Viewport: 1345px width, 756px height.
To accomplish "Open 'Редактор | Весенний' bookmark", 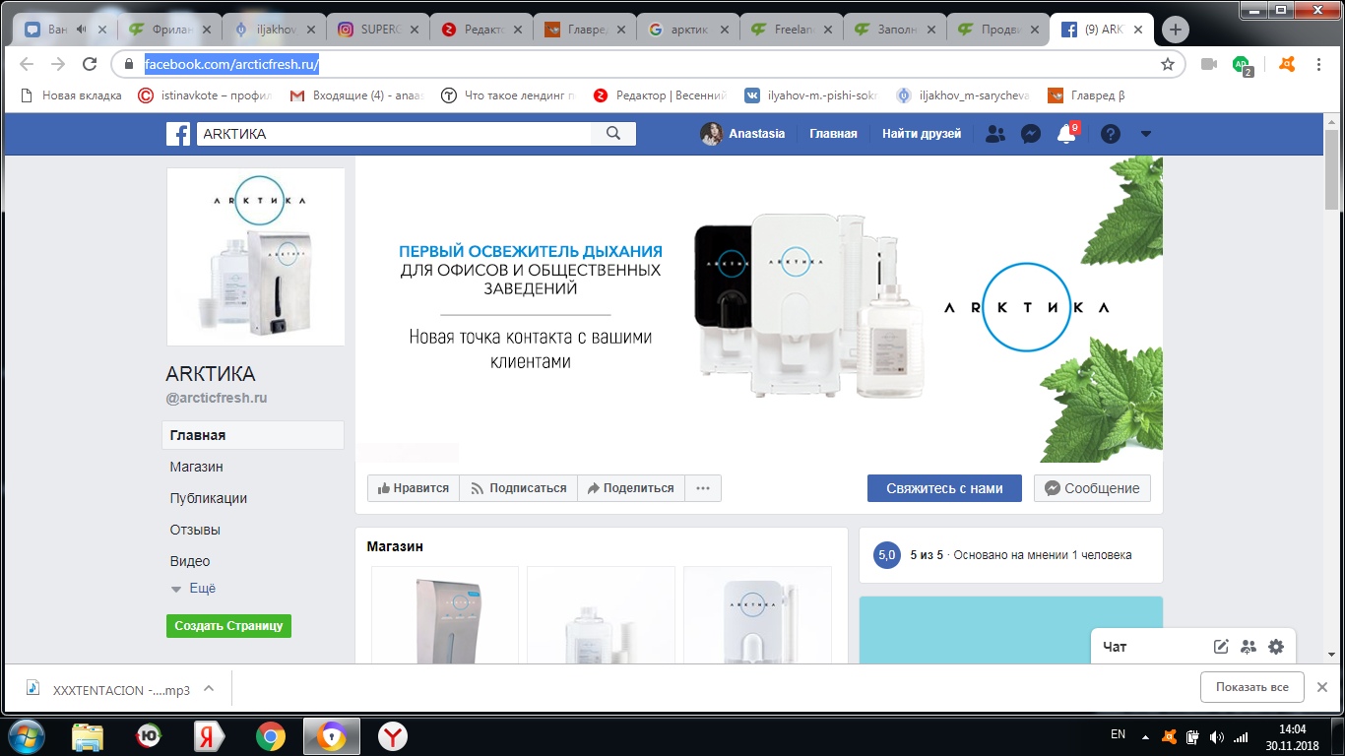I will tap(661, 95).
